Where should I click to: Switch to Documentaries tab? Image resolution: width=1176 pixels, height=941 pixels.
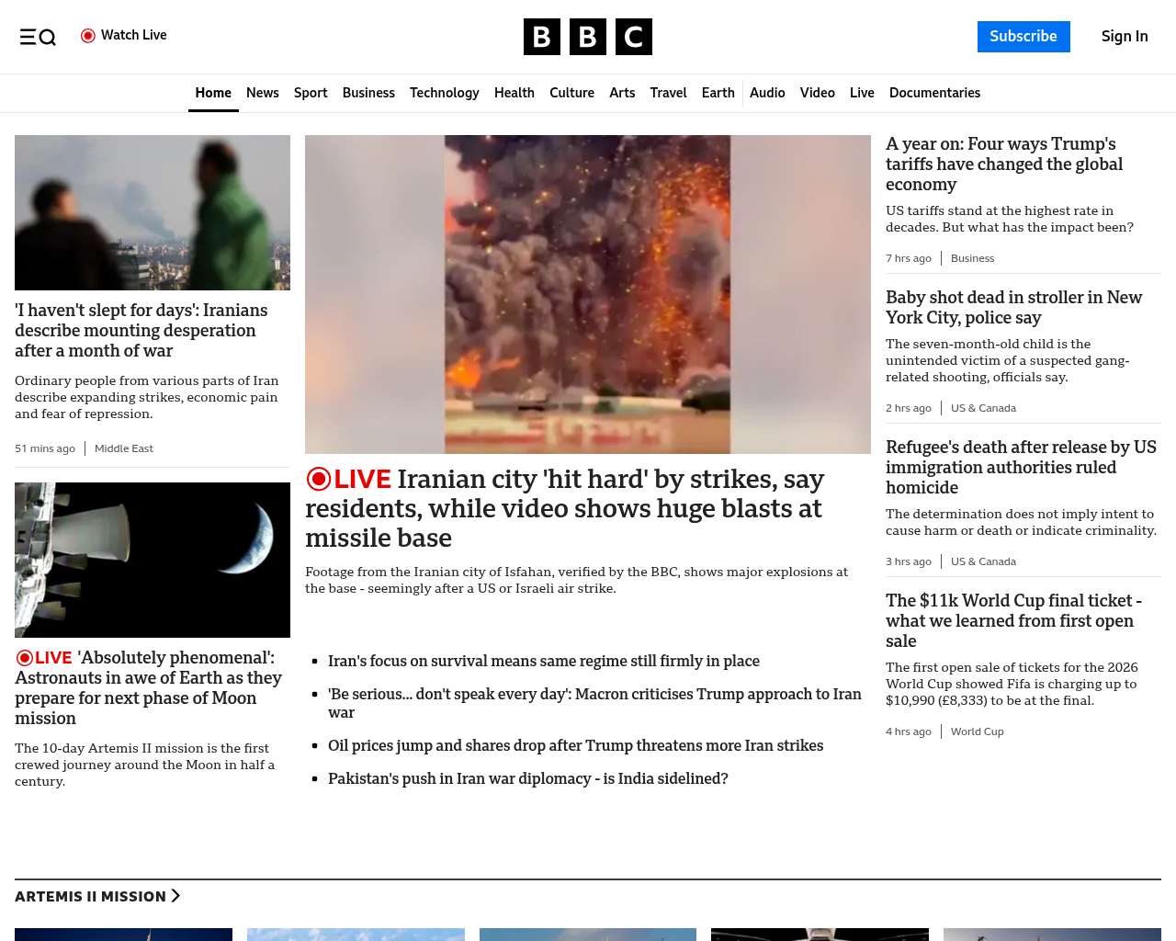coord(934,93)
